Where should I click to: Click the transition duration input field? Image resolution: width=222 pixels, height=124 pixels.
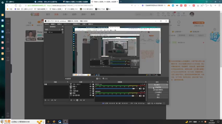[x=54, y=32]
